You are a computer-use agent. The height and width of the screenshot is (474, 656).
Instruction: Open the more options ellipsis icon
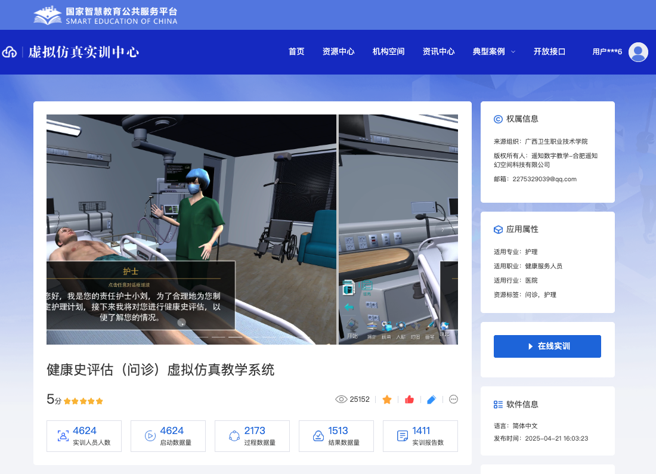(x=453, y=399)
